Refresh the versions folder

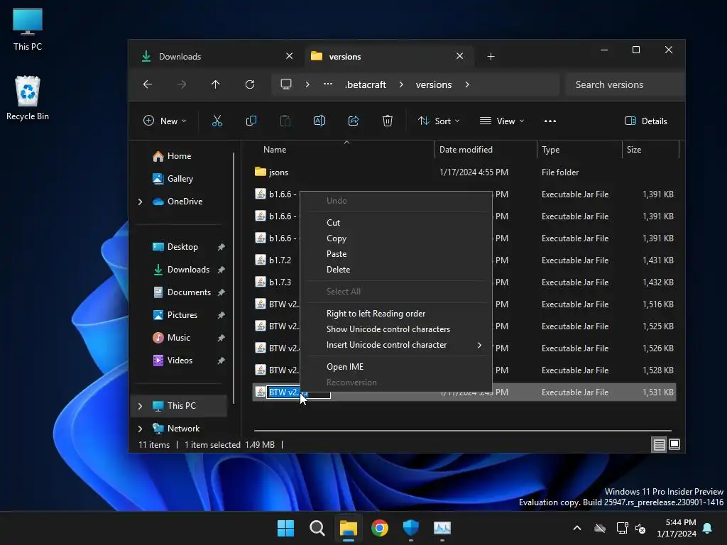(250, 84)
